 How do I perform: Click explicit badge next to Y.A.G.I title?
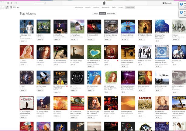(x=67, y=86)
